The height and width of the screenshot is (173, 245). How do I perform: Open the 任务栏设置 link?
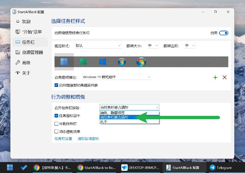[63, 139]
